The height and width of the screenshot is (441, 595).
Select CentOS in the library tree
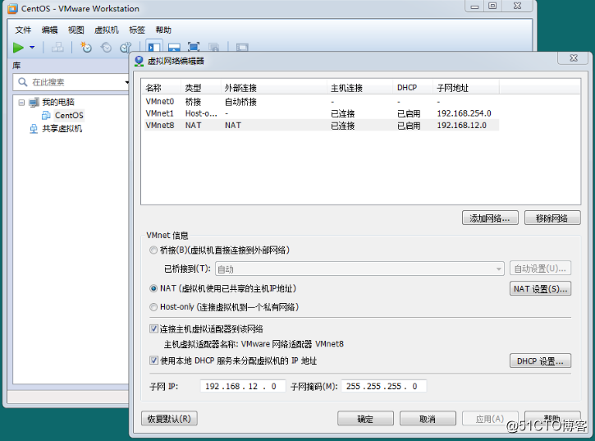[x=69, y=115]
